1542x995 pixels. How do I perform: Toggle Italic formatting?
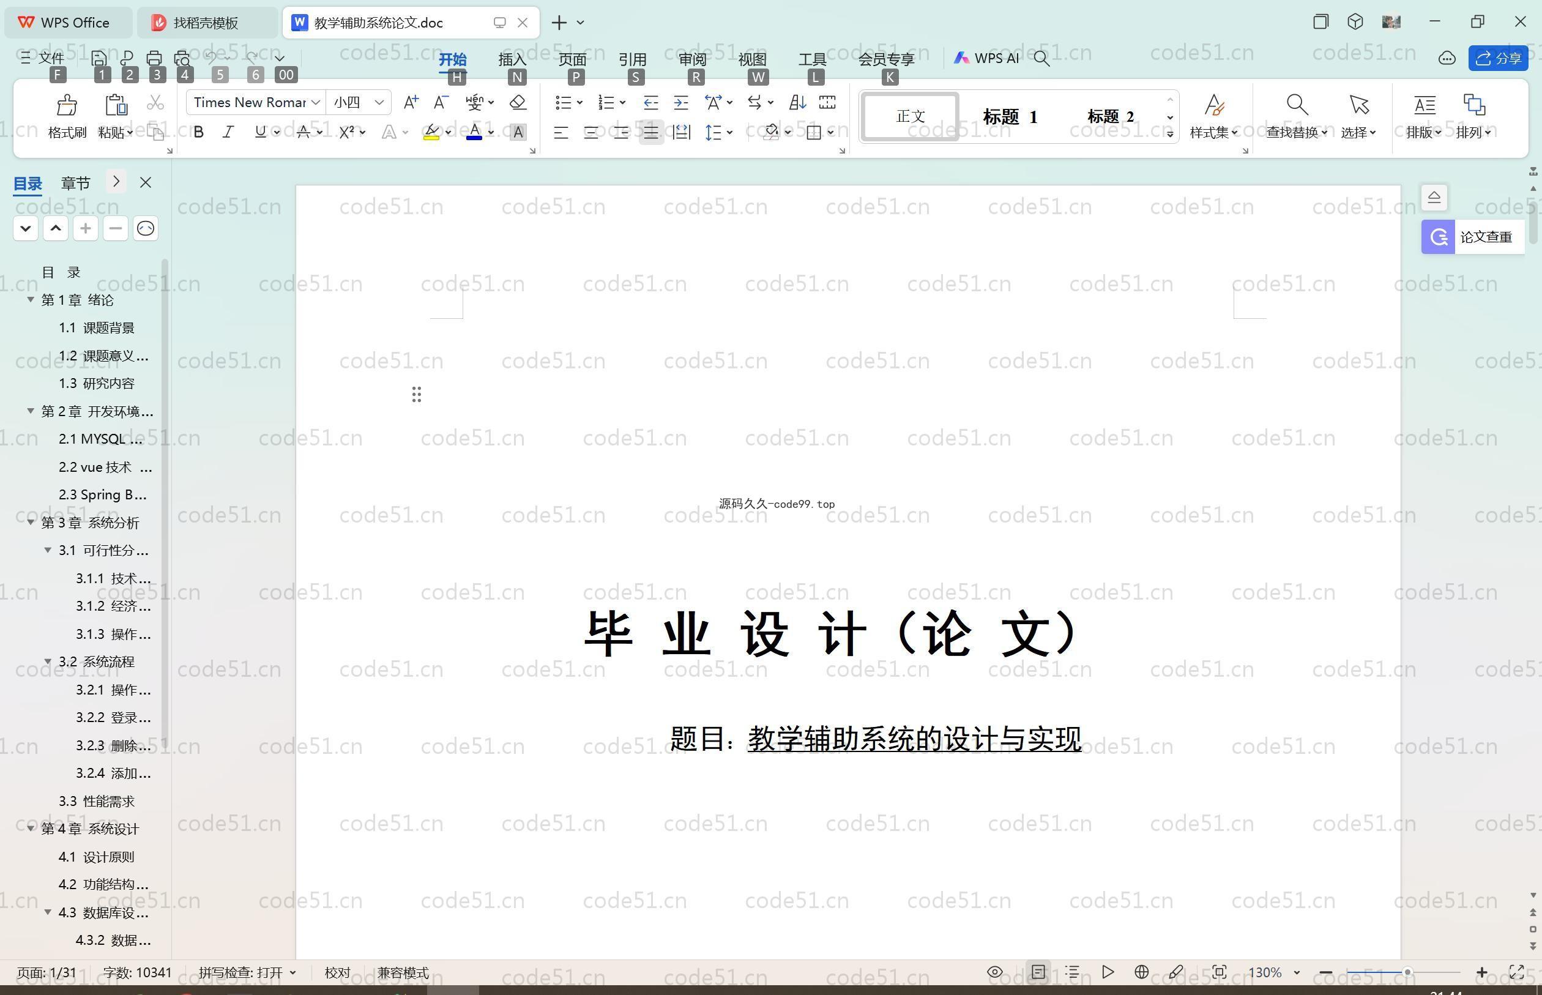pyautogui.click(x=228, y=132)
